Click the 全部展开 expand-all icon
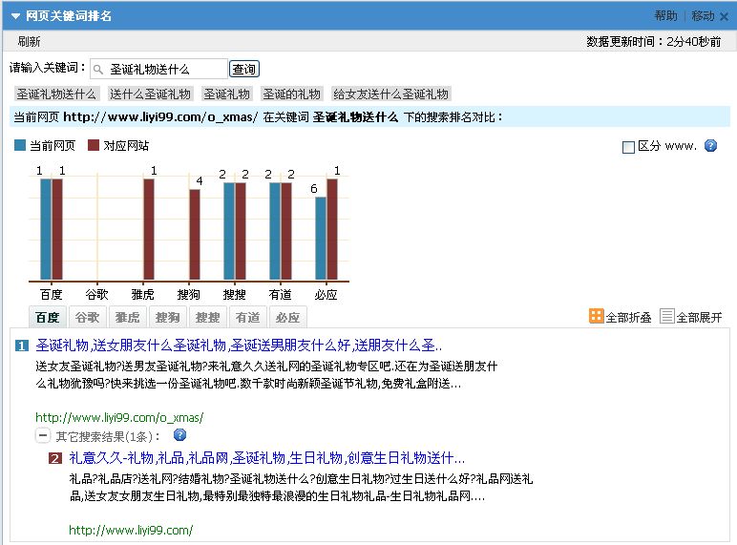737x545 pixels. pos(667,316)
